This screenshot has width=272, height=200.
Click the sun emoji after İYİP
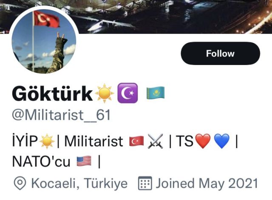pyautogui.click(x=47, y=141)
